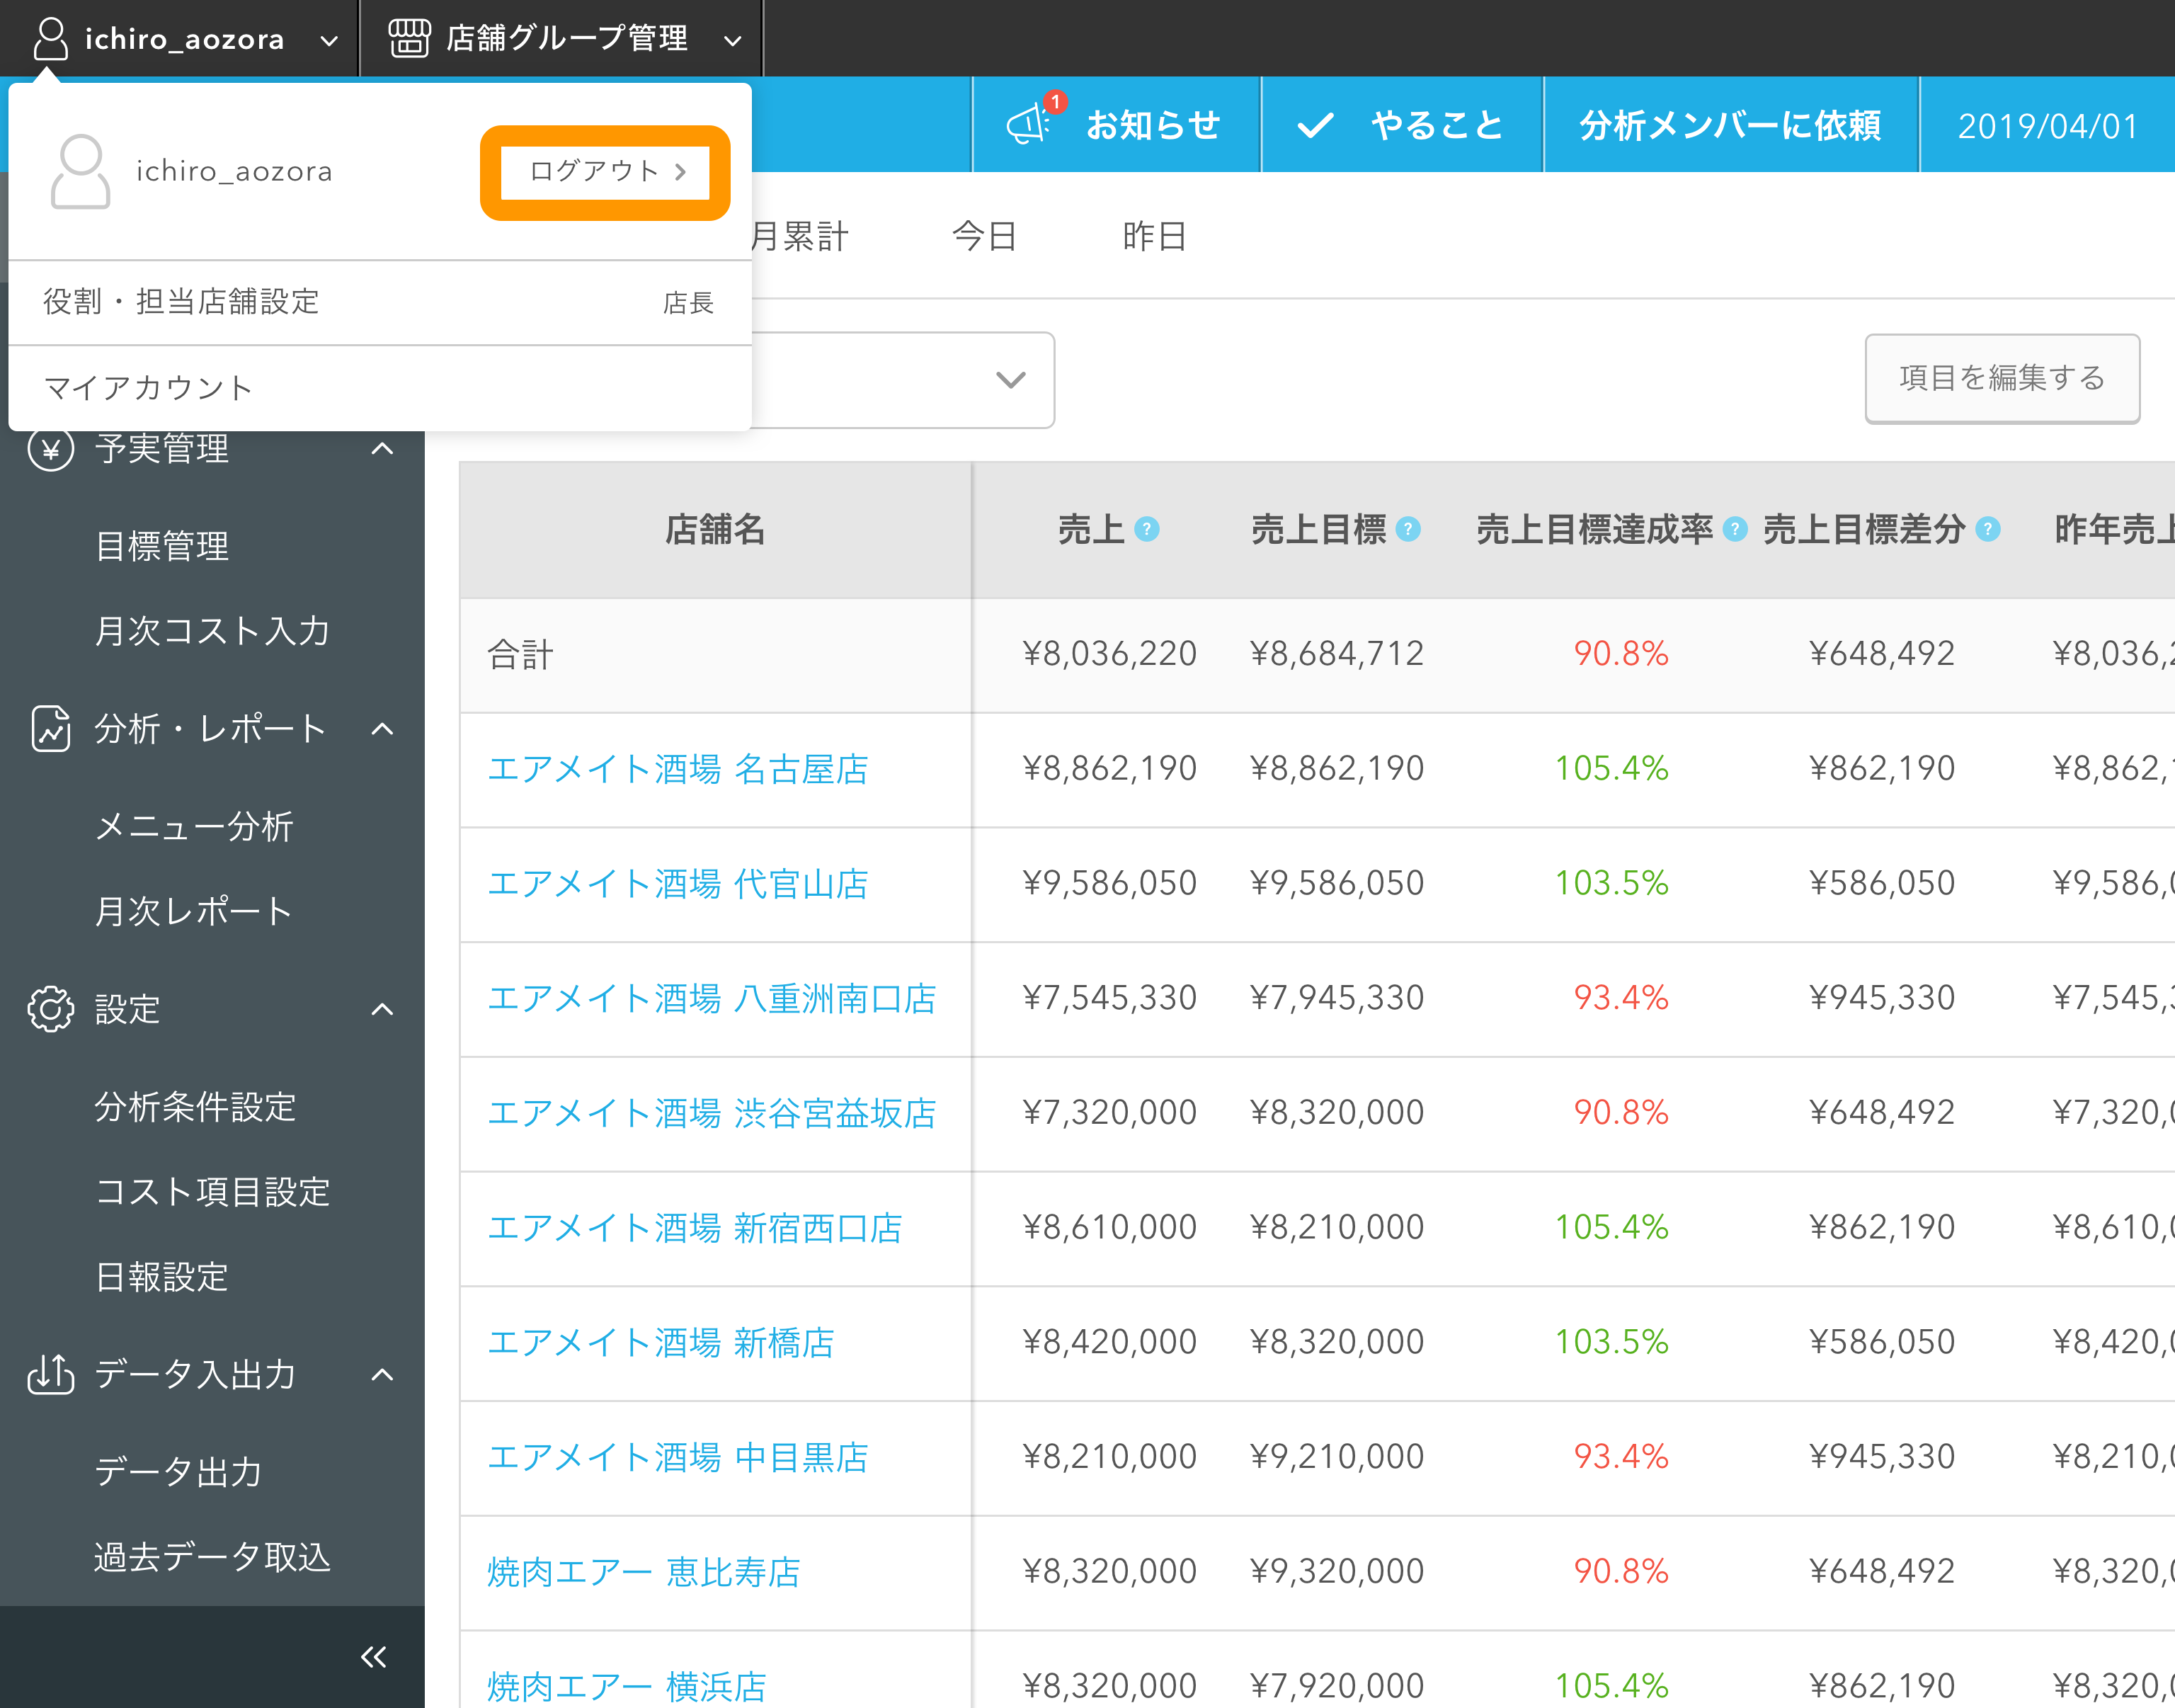Open エアメイト酒場 名古屋店 store link

(x=678, y=769)
